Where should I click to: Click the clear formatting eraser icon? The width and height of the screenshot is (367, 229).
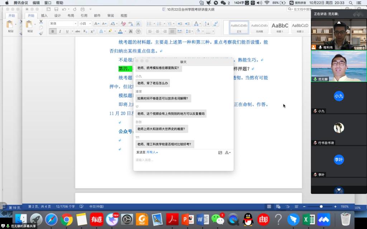pyautogui.click(x=123, y=24)
